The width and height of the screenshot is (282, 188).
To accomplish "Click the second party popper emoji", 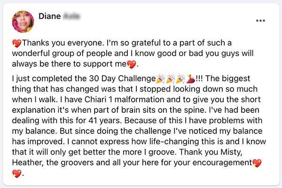I will pyautogui.click(x=171, y=79).
